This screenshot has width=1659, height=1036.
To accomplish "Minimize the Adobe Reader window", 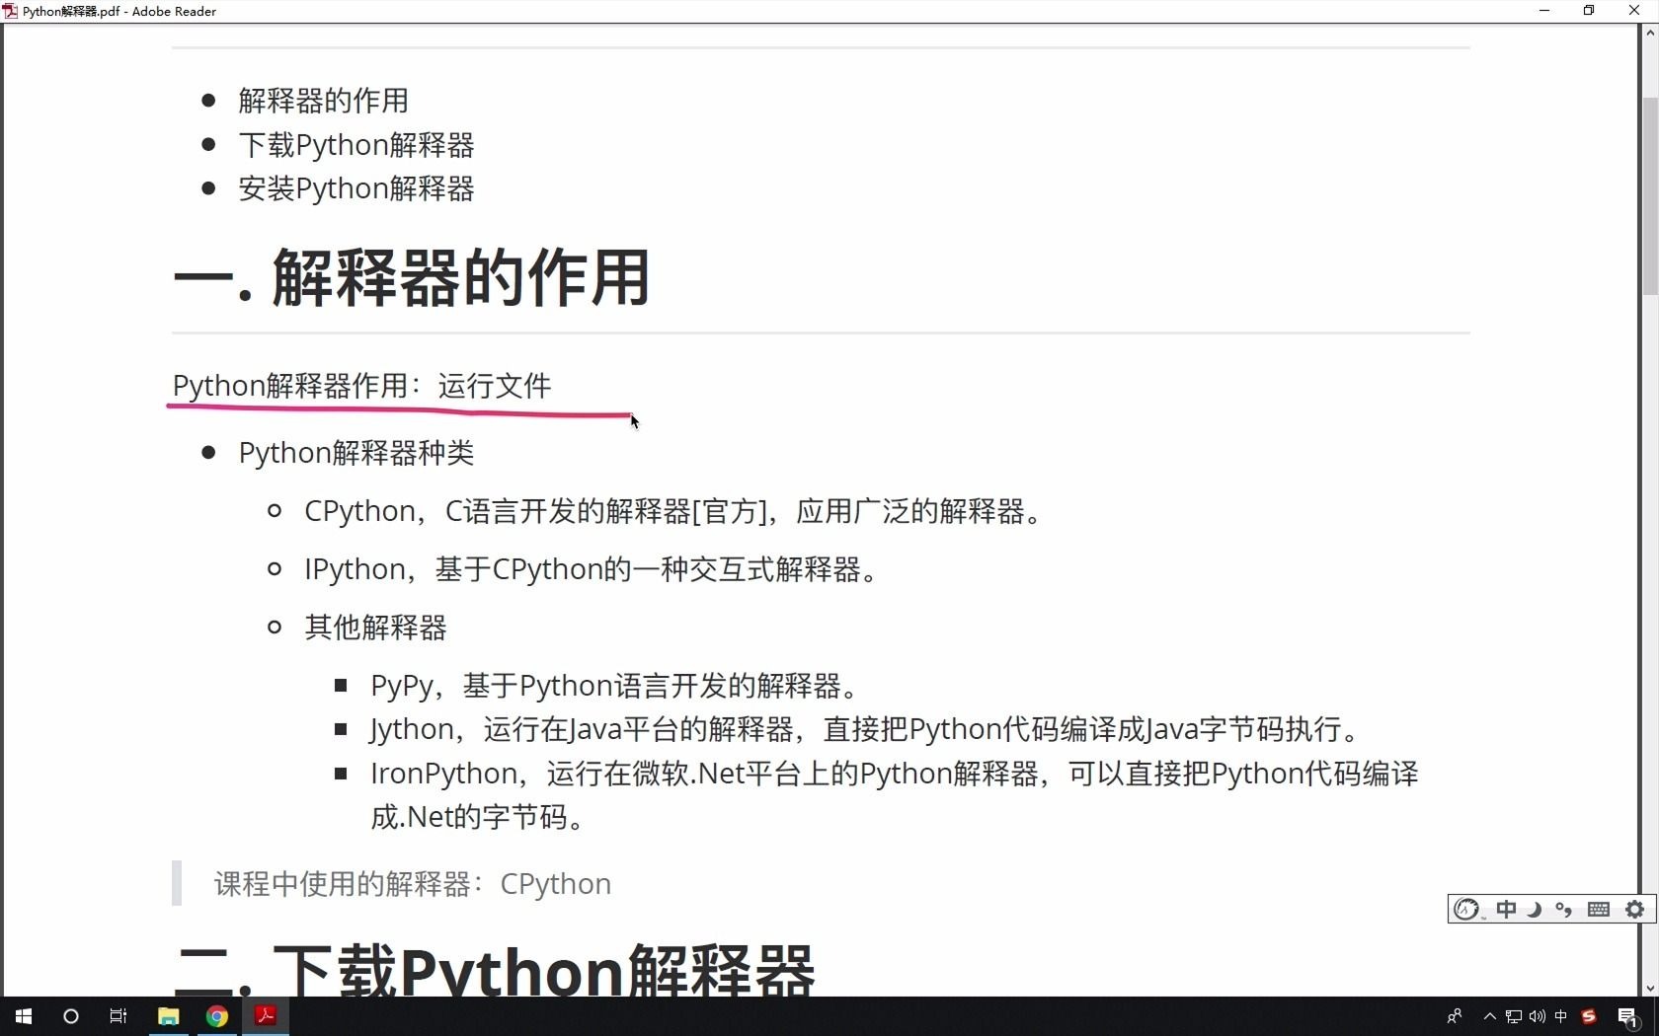I will point(1544,11).
